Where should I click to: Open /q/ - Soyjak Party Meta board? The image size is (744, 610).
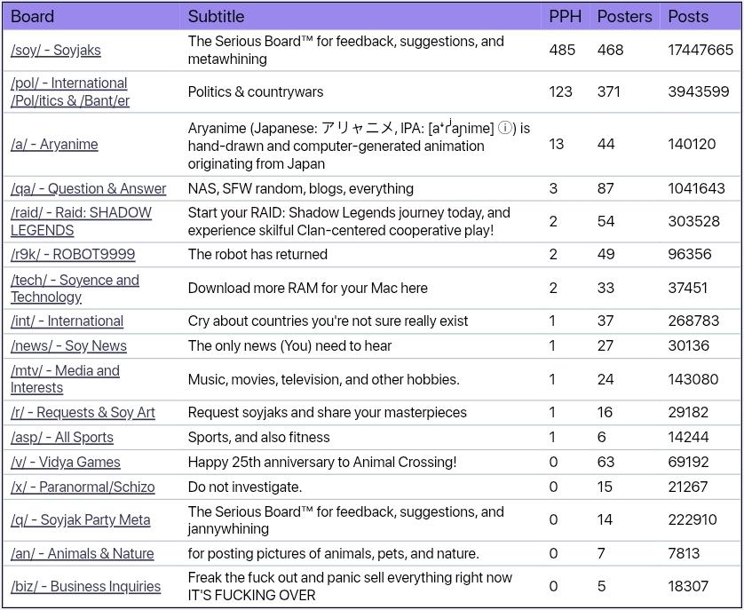coord(80,519)
